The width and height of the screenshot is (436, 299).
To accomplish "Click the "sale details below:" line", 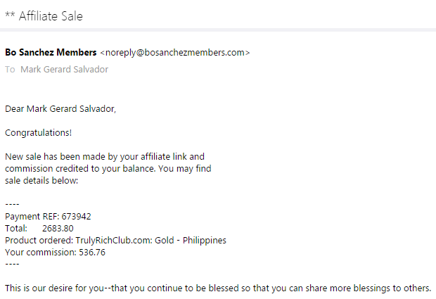I will tap(41, 180).
